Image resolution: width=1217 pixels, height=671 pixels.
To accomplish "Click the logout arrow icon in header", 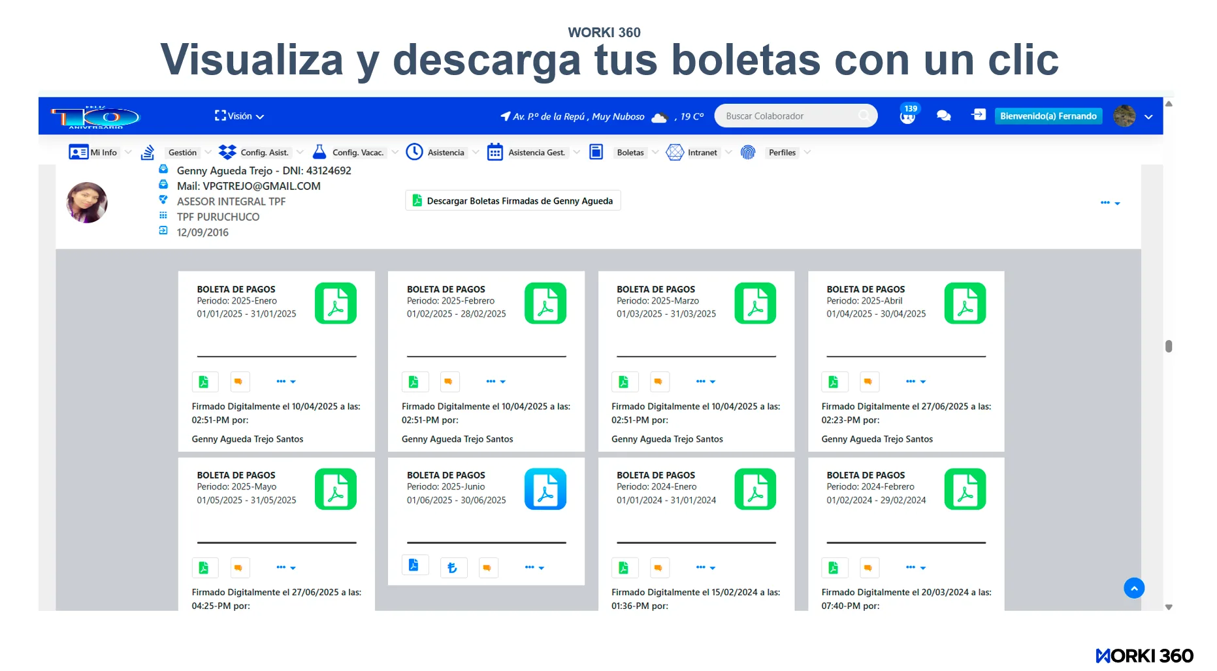I will [978, 115].
